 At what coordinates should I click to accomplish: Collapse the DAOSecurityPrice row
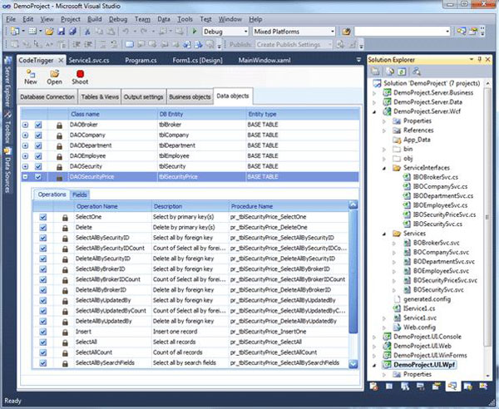point(25,175)
